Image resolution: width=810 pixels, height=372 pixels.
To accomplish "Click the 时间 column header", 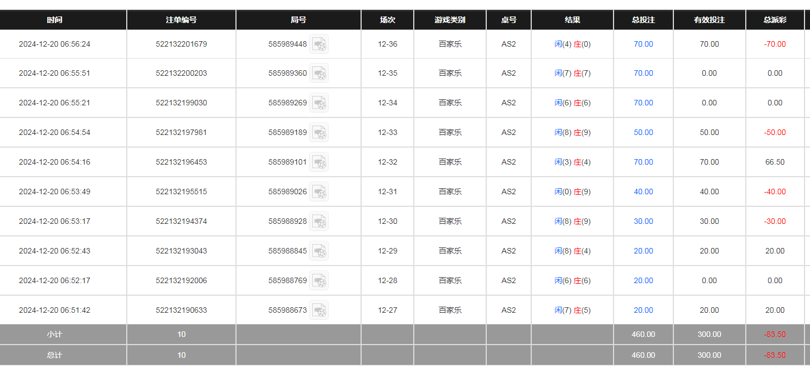I will 54,20.
